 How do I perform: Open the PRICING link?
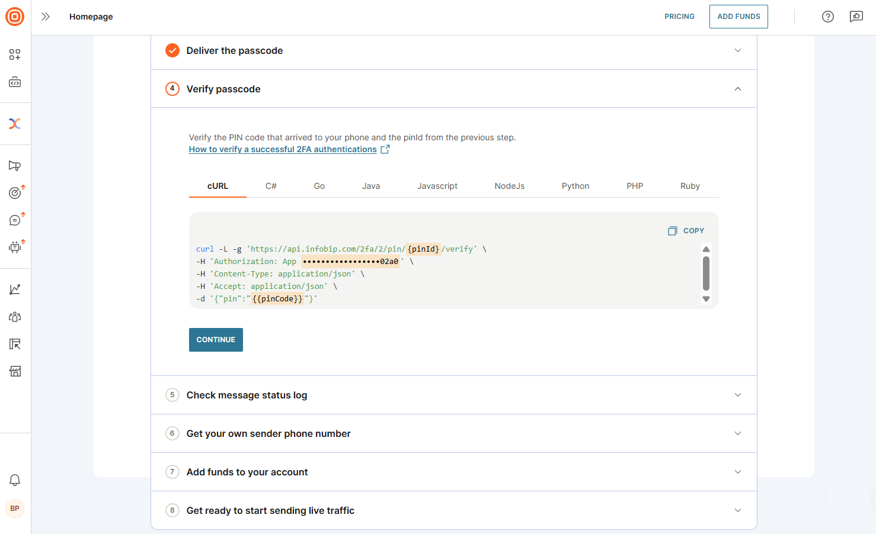[679, 17]
